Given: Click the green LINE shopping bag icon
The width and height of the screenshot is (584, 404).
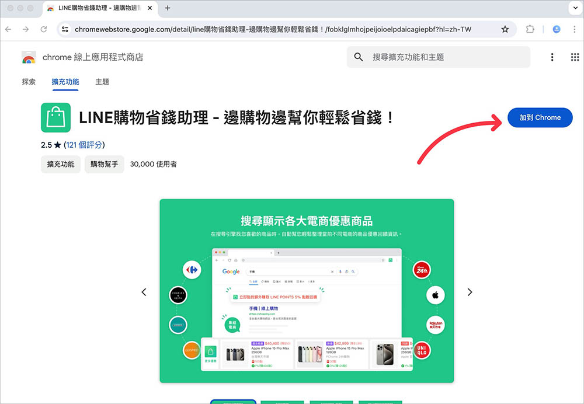Looking at the screenshot, I should pos(56,118).
